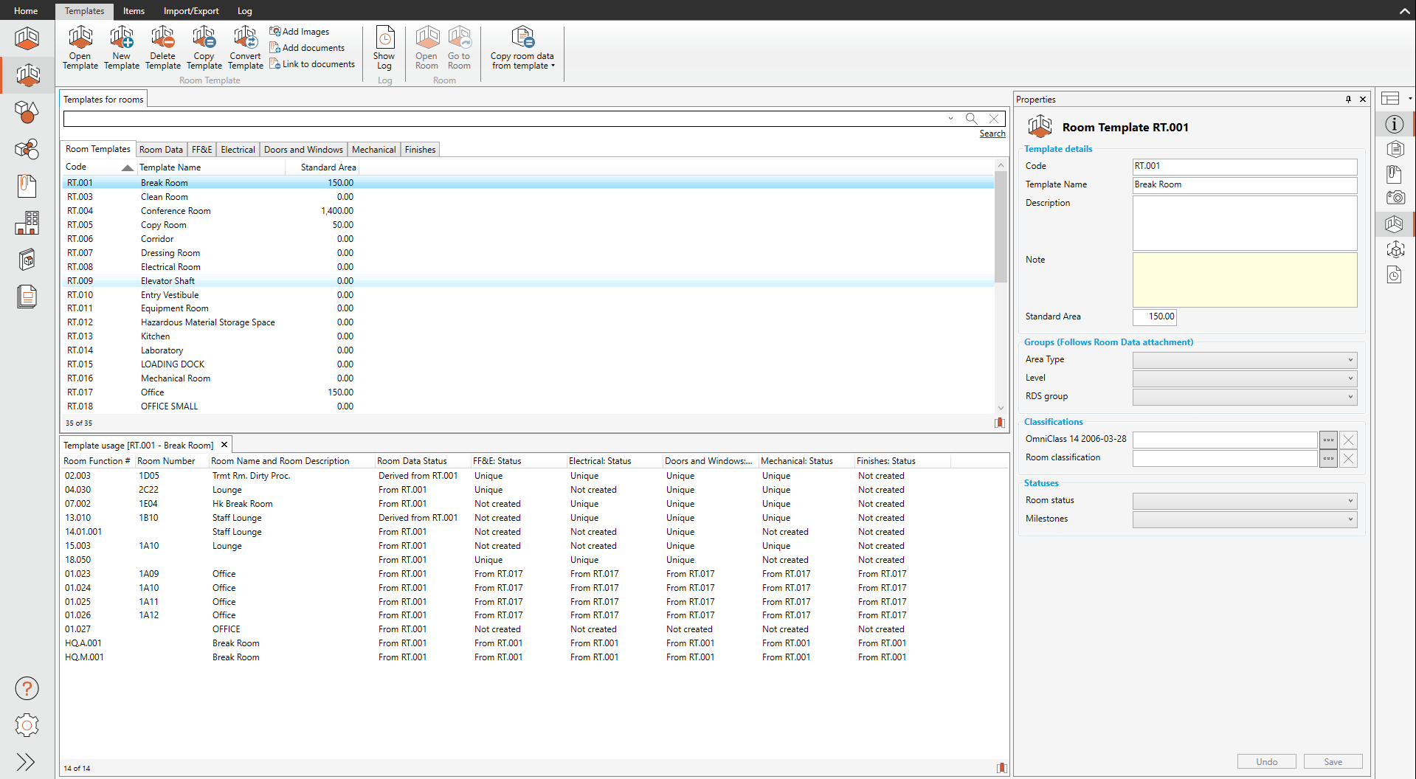Viewport: 1416px width, 779px height.
Task: Select the Doors and Windows tab
Action: [303, 150]
